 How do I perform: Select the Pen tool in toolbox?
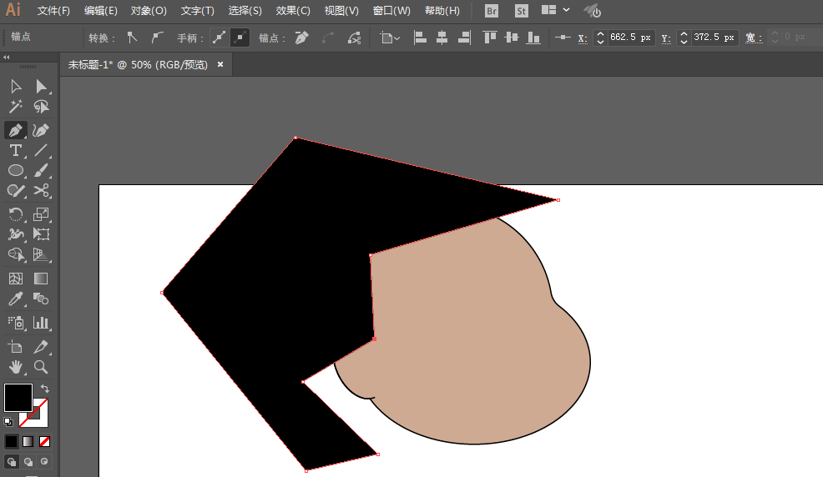tap(16, 130)
